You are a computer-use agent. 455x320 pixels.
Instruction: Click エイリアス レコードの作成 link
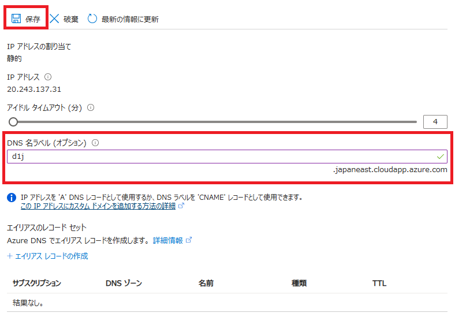pos(47,256)
